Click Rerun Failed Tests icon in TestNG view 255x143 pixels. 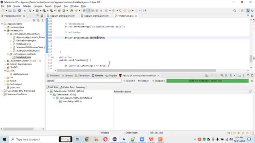pos(226,75)
